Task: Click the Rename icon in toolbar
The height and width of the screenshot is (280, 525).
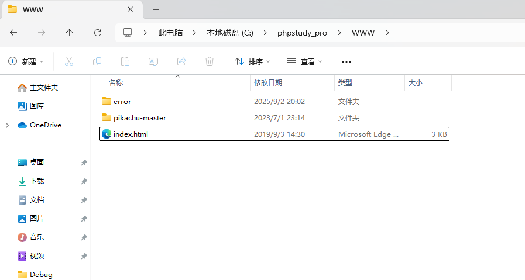Action: pos(153,61)
